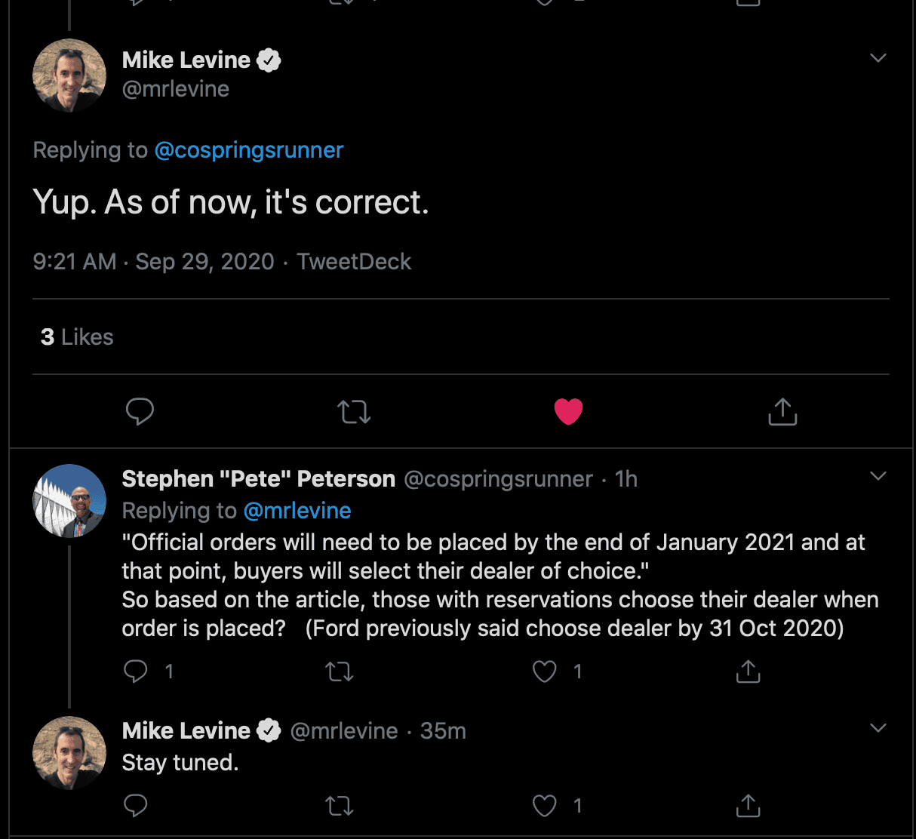Reply to Mike Levine's main tweet
Viewport: 916px width, 839px height.
pos(140,412)
